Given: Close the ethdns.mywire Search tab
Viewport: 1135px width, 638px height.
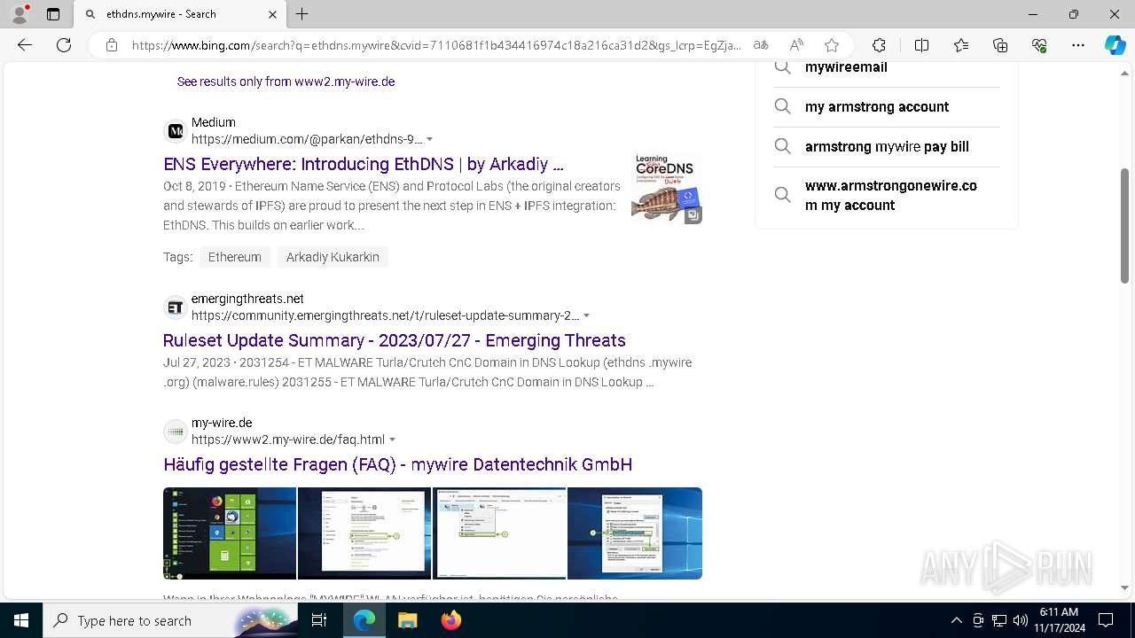Looking at the screenshot, I should coord(272,14).
